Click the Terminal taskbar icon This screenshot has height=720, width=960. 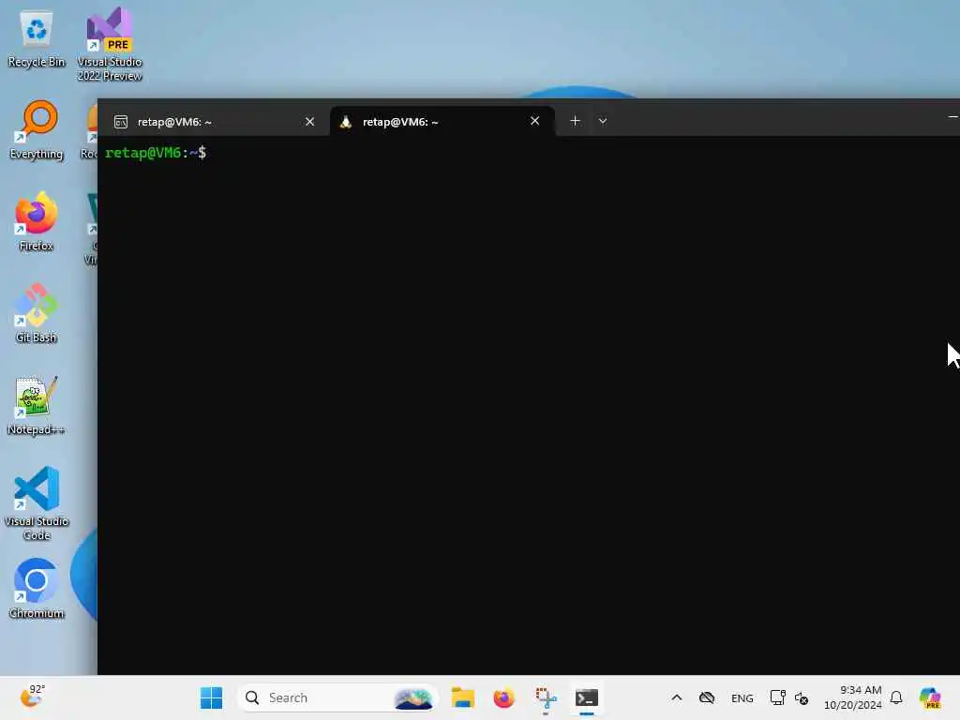(x=587, y=697)
